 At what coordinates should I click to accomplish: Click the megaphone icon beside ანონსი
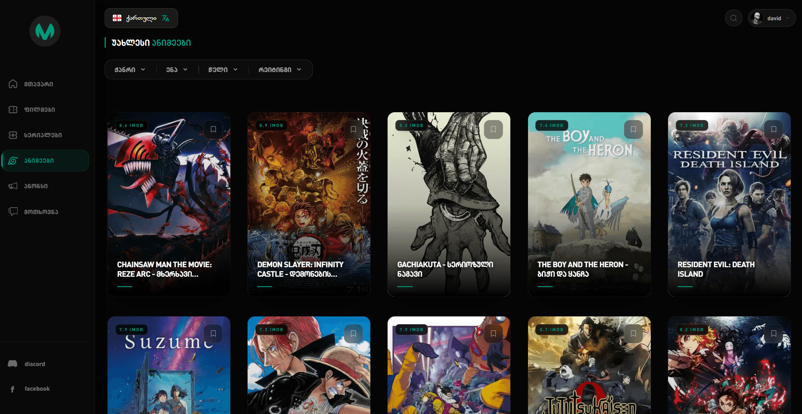point(13,186)
